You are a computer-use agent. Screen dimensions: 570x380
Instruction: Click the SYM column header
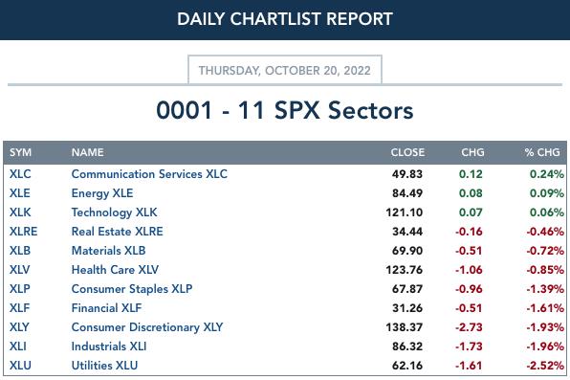20,152
